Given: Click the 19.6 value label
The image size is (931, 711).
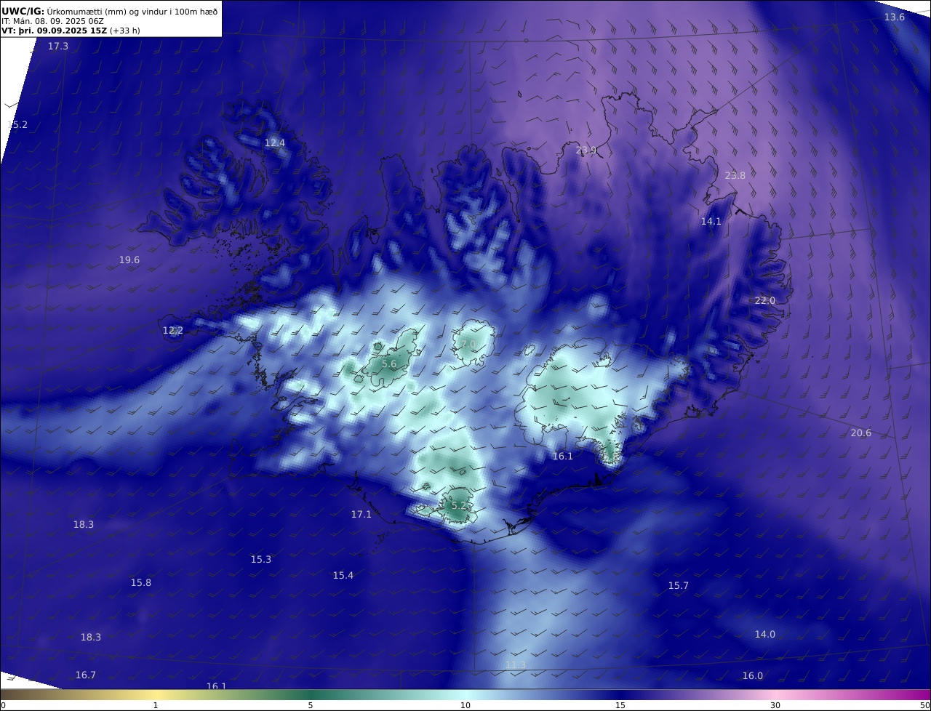Looking at the screenshot, I should coord(129,260).
